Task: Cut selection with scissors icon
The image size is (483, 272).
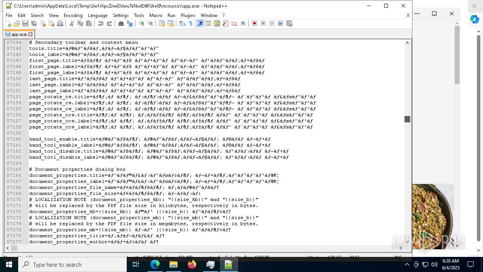Action: [x=72, y=23]
